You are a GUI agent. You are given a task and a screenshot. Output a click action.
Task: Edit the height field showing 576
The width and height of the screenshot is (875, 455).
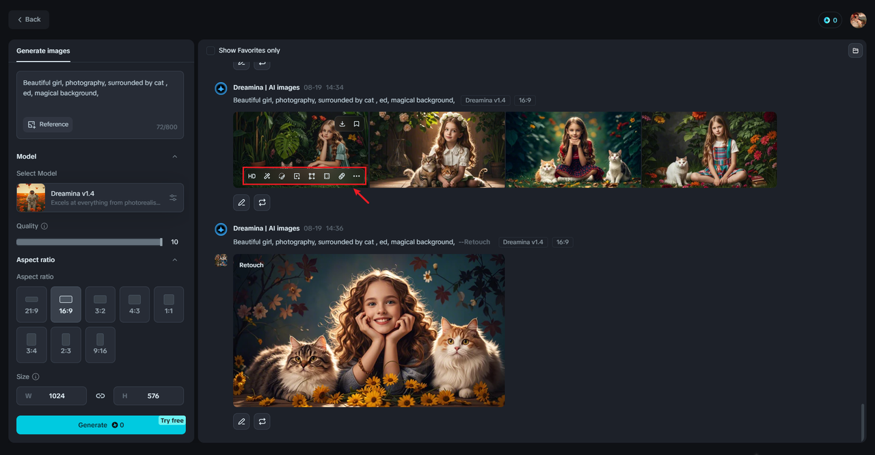click(148, 396)
